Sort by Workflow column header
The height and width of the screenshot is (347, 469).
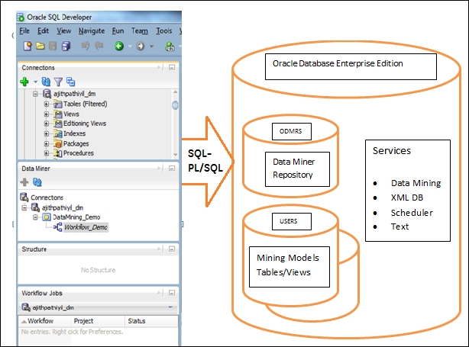pyautogui.click(x=46, y=321)
